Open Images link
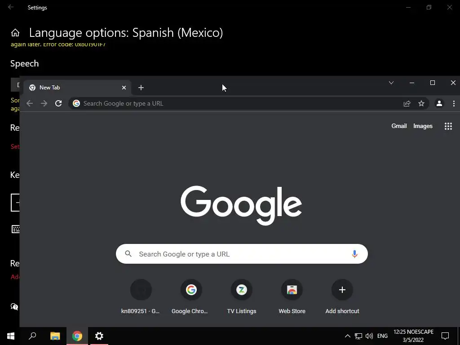Screen dimensions: 460x345 (423, 126)
